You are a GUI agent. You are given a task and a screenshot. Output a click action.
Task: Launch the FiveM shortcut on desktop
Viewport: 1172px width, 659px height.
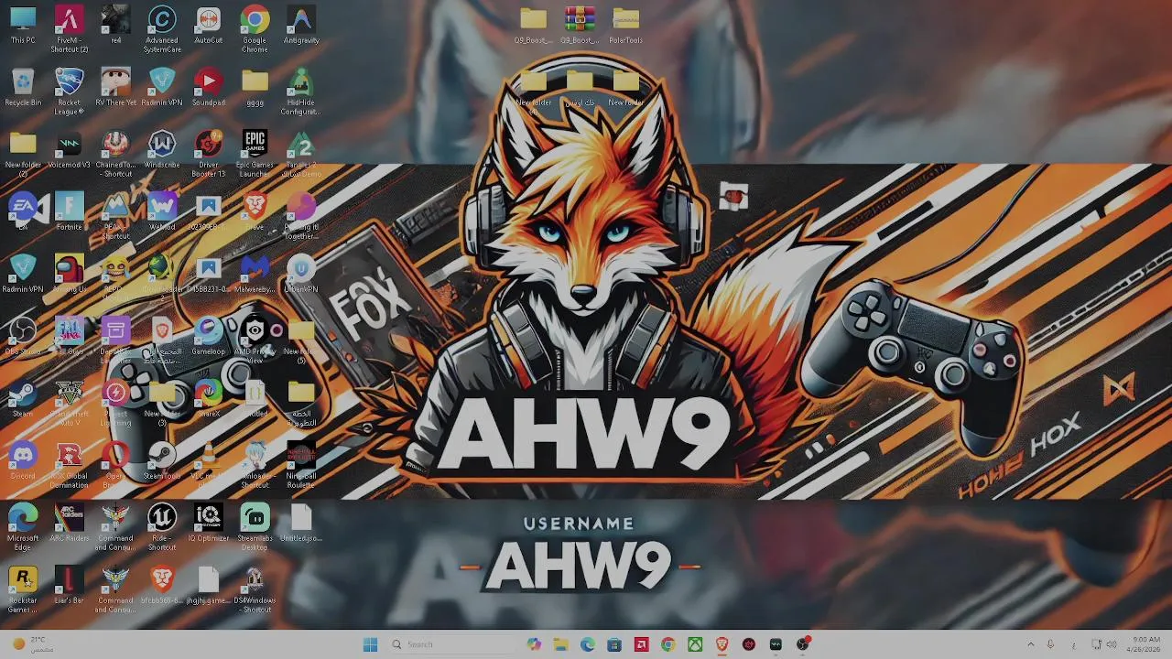pyautogui.click(x=70, y=29)
